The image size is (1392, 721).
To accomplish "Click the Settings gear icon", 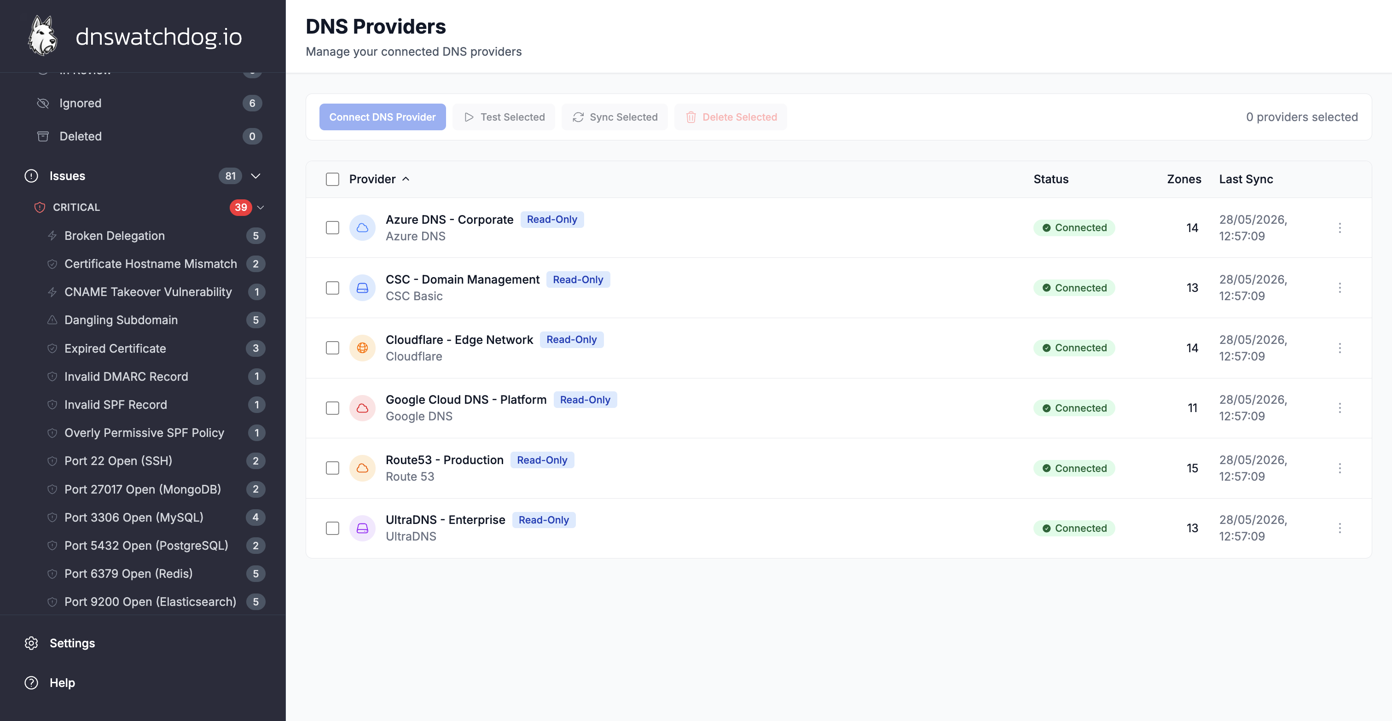I will pos(31,643).
